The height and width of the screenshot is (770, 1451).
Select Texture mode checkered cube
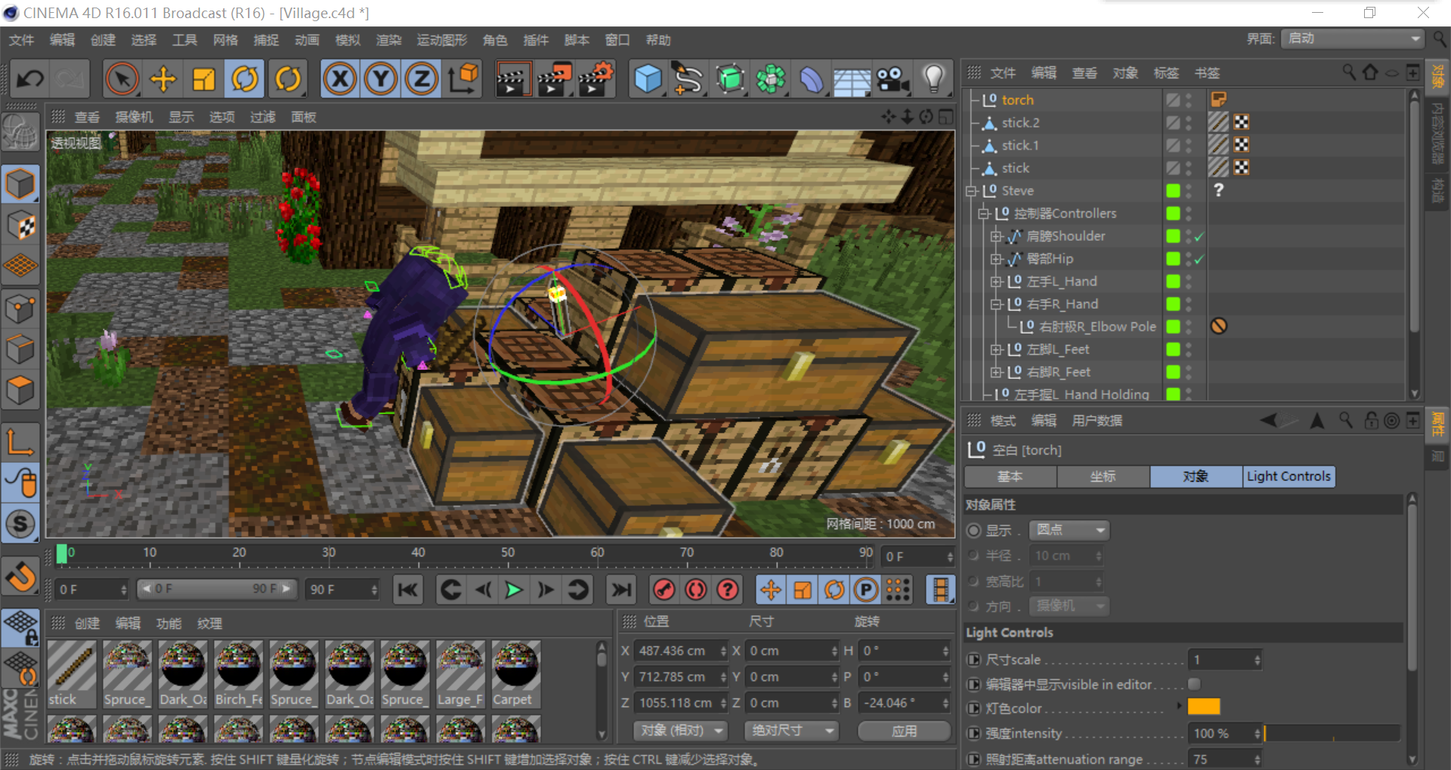click(x=20, y=225)
